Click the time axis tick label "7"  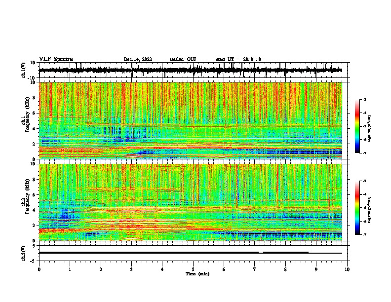point(255,269)
